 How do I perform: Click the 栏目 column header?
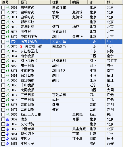(61, 2)
